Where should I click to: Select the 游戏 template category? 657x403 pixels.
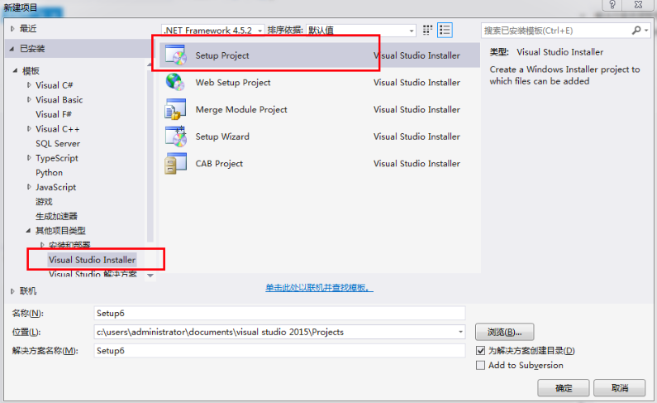(x=44, y=202)
